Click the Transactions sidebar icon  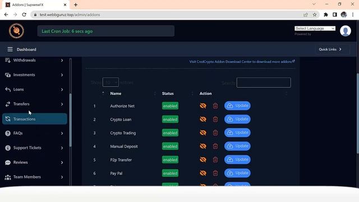(x=8, y=119)
